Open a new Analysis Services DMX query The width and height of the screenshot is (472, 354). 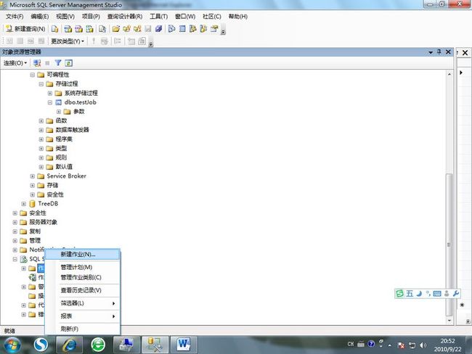[79, 29]
